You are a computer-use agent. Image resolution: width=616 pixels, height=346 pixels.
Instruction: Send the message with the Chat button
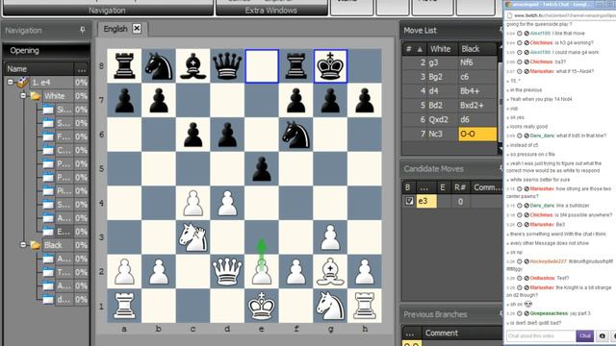(584, 335)
